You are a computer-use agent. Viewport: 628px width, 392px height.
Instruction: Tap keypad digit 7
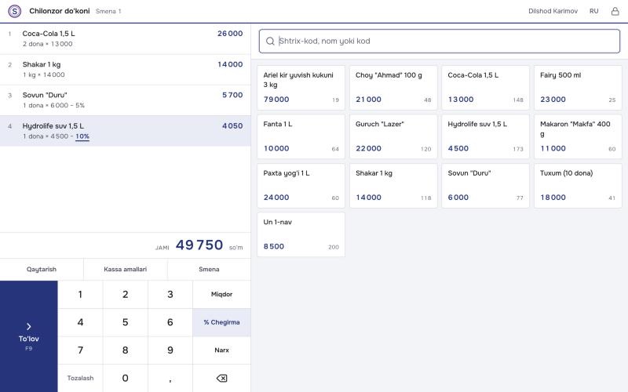[x=80, y=350]
